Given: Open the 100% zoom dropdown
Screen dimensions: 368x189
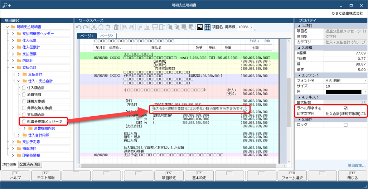Looking at the screenshot, I should click(x=251, y=28).
